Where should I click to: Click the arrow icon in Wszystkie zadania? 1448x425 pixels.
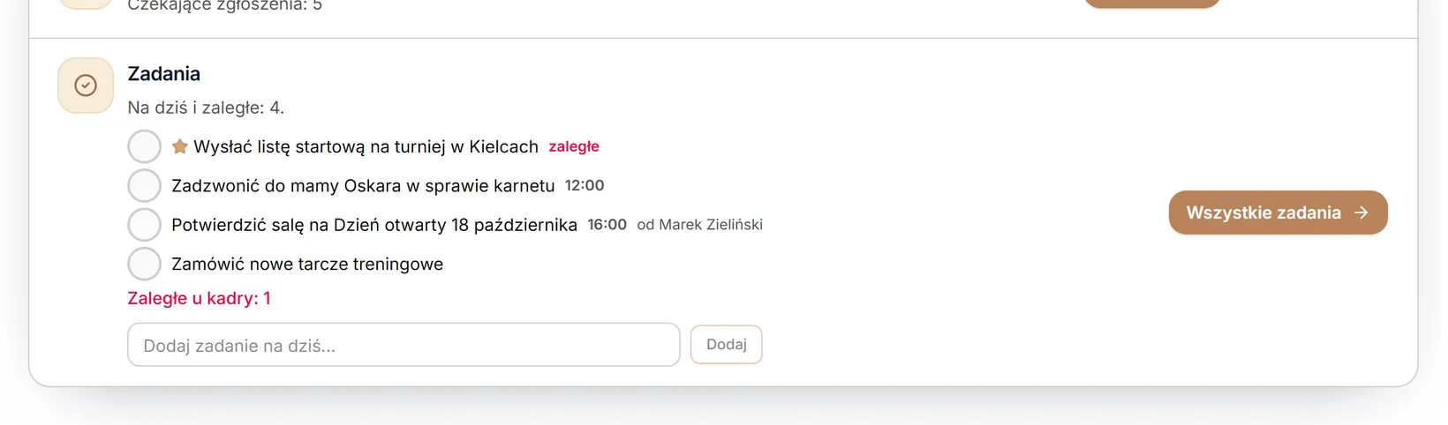point(1361,212)
